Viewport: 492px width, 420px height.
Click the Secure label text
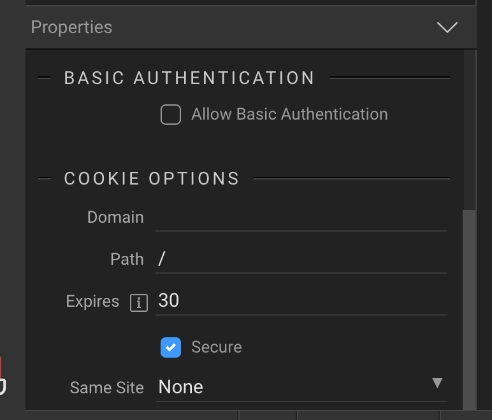217,347
